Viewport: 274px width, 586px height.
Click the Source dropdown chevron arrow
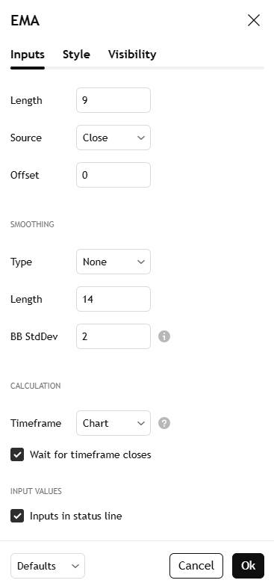pyautogui.click(x=140, y=138)
